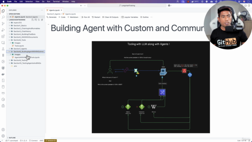The width and height of the screenshot is (252, 142).
Task: Open the Go menu
Action: point(43,2)
